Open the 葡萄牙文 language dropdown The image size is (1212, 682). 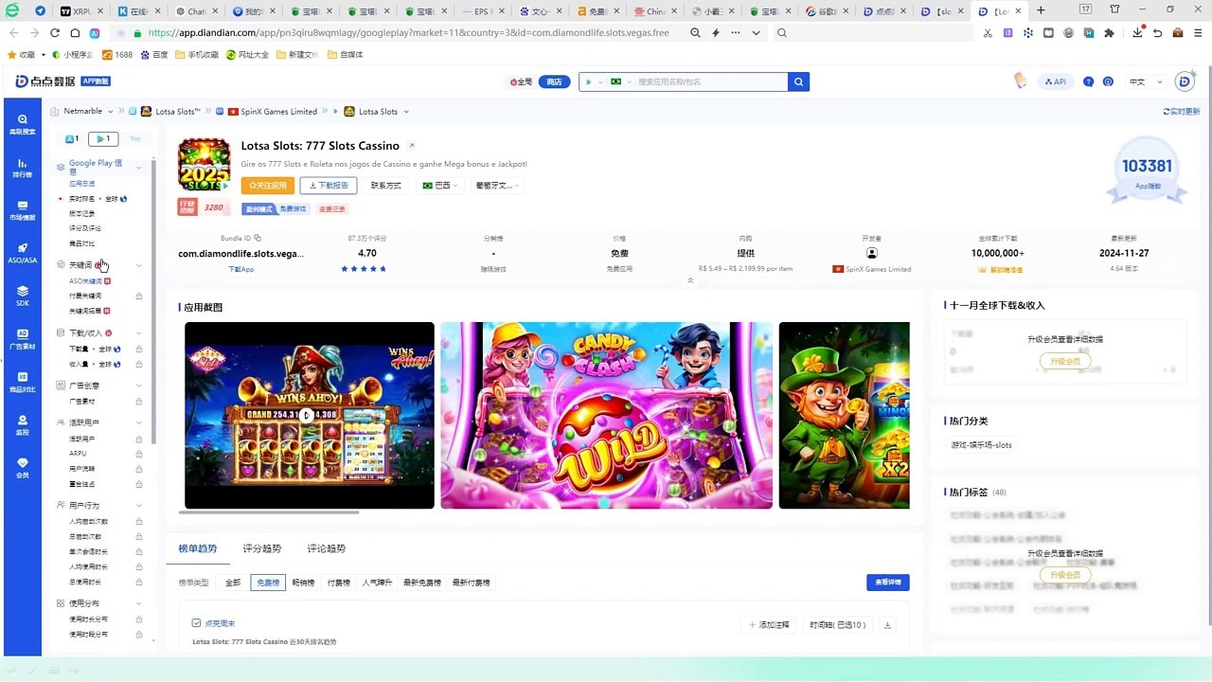point(498,186)
